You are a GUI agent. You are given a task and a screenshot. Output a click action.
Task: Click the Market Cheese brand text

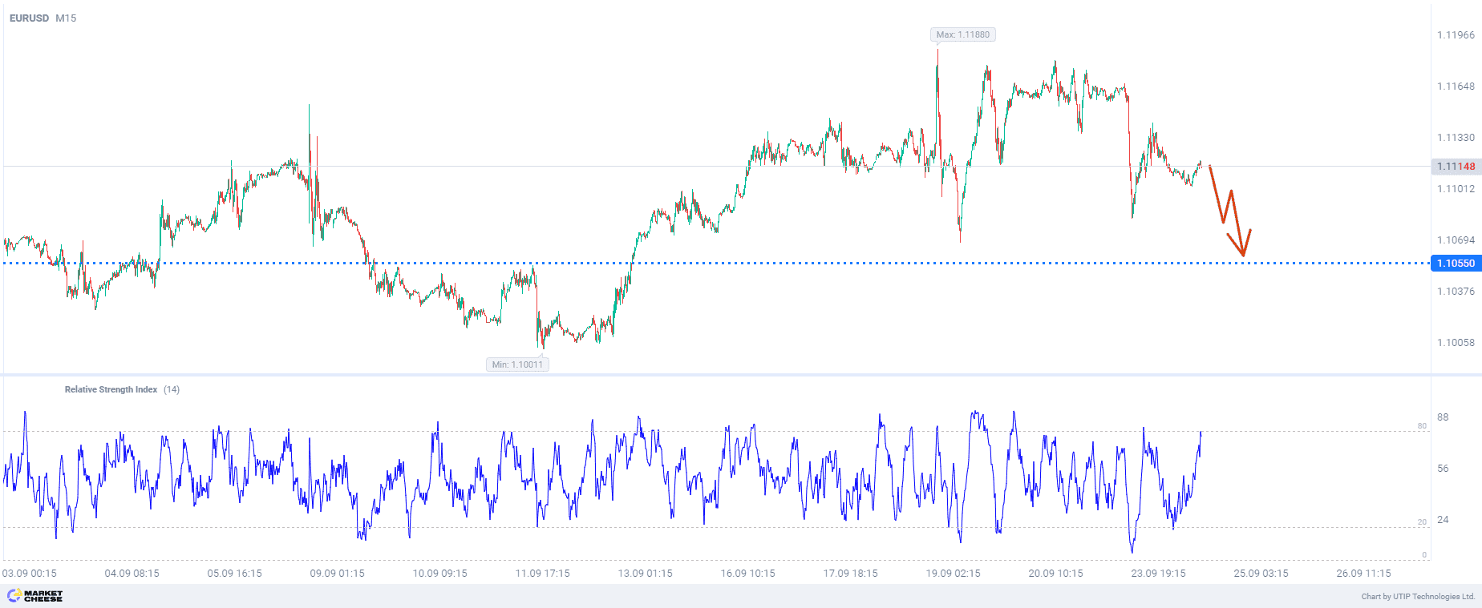point(43,596)
